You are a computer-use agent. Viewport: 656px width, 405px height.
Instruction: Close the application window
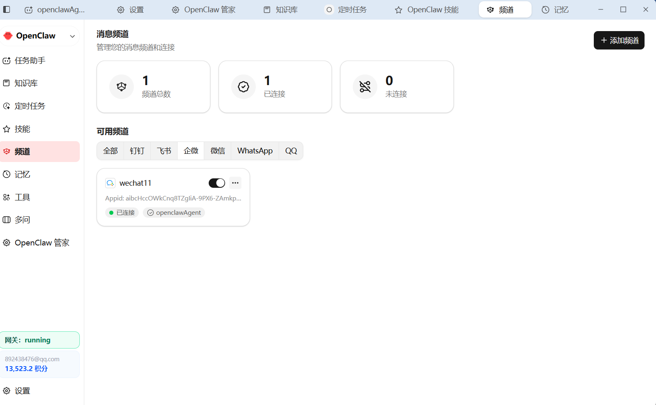click(x=646, y=9)
